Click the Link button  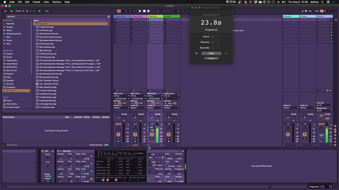pos(5,11)
